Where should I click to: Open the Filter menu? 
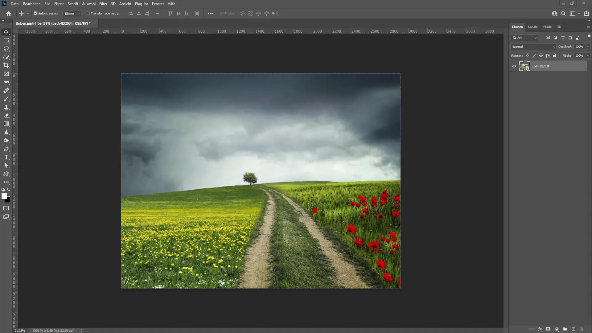pos(103,4)
